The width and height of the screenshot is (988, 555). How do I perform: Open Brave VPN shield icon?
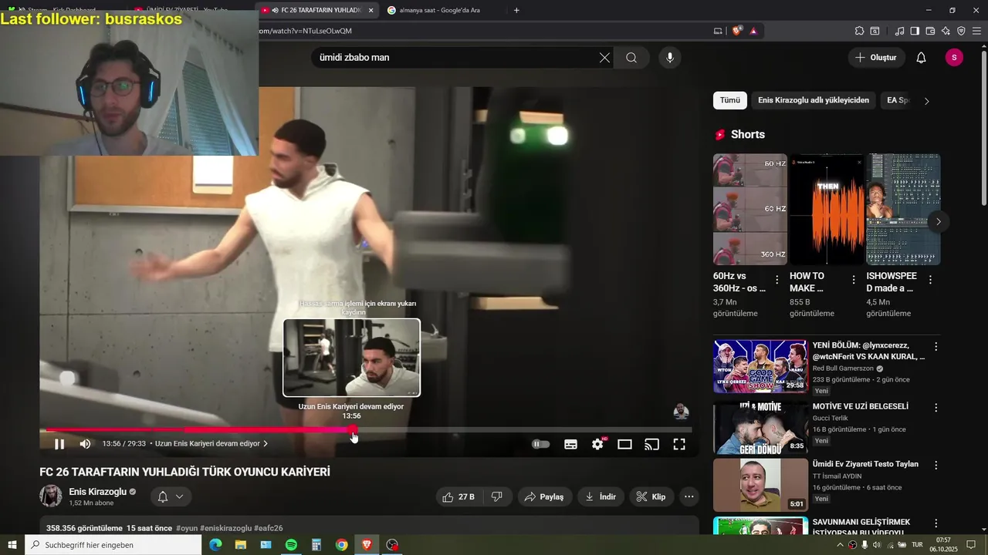(961, 31)
